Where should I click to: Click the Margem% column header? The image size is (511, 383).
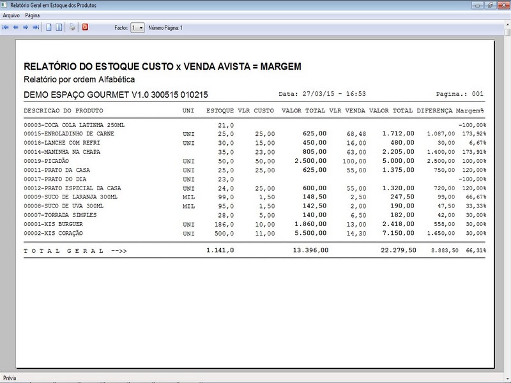coord(469,110)
